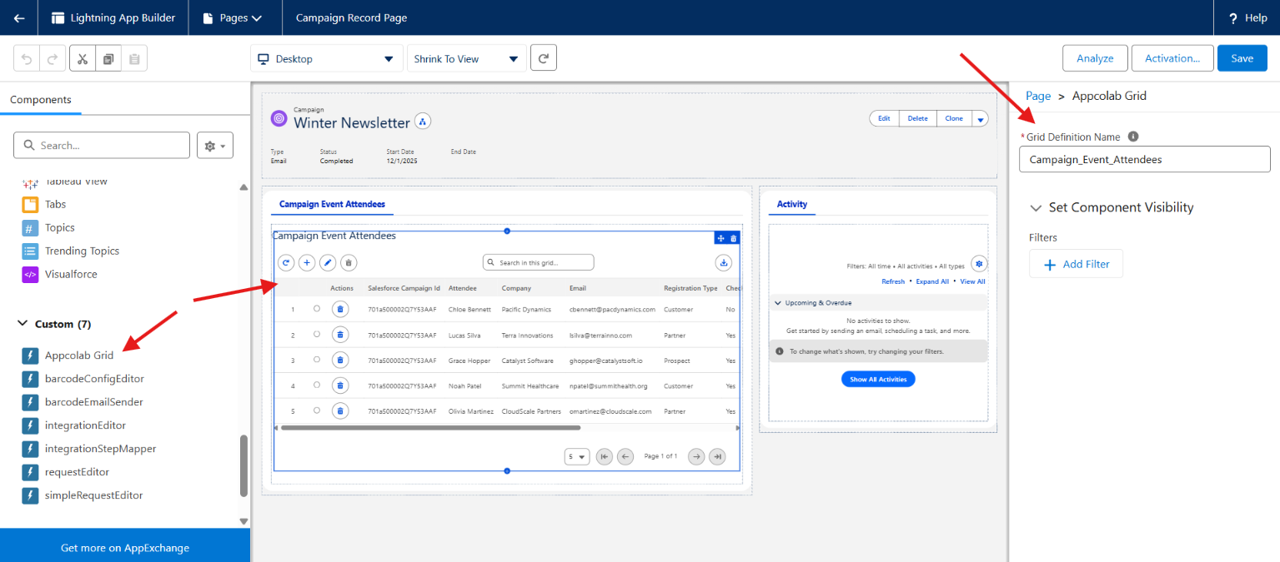
Task: Click the Activity filter settings gear icon
Action: pos(979,263)
